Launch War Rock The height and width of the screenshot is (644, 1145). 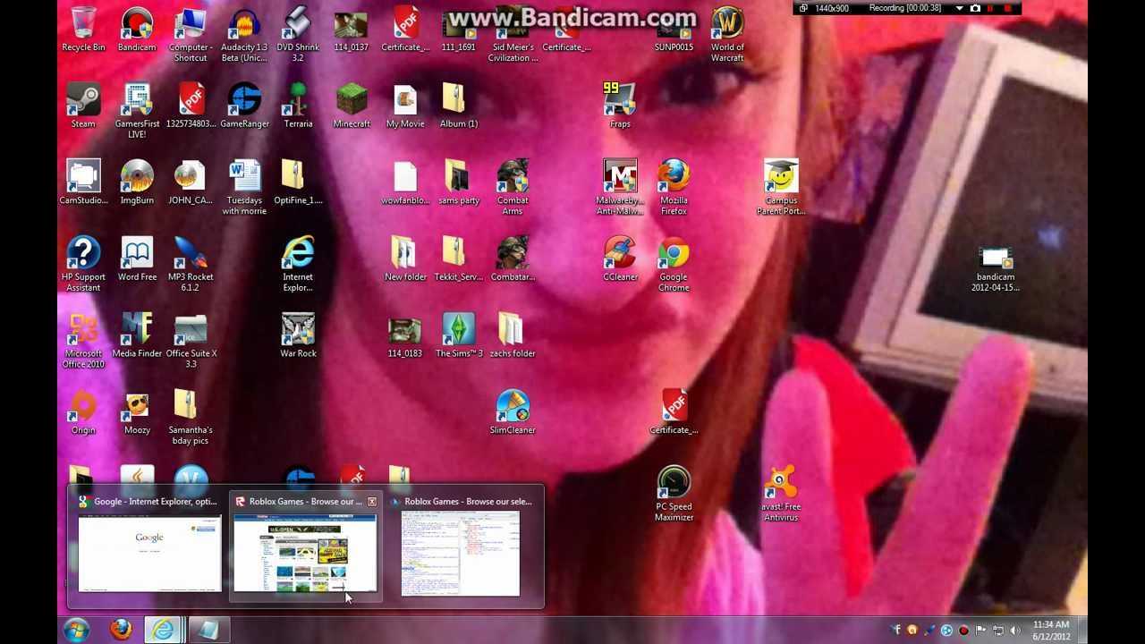(298, 335)
